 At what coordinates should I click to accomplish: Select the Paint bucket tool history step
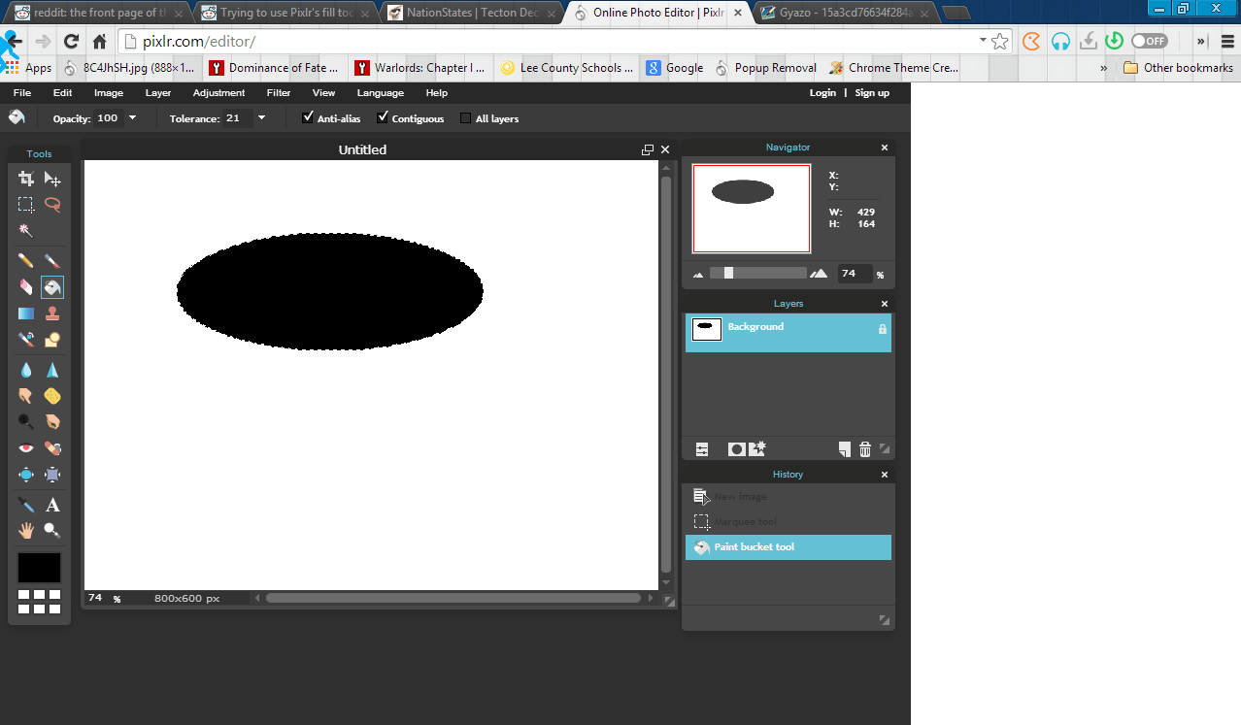788,546
